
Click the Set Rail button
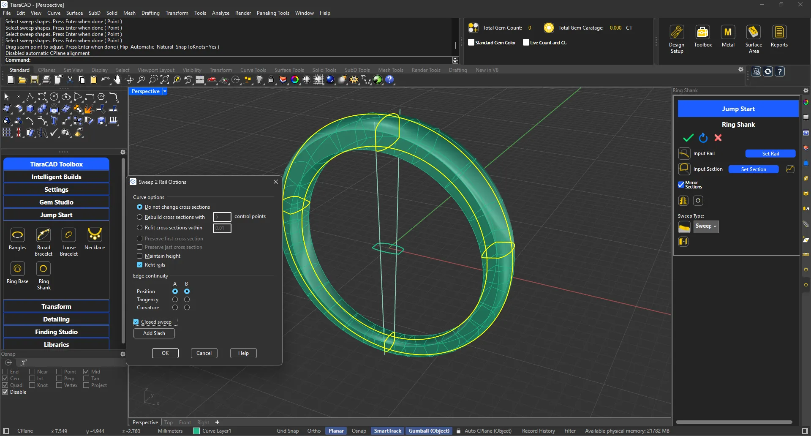[x=770, y=153]
